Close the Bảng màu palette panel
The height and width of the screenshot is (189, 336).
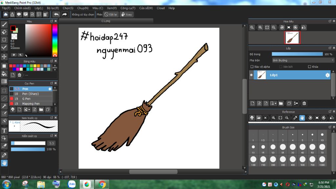pyautogui.click(x=56, y=61)
